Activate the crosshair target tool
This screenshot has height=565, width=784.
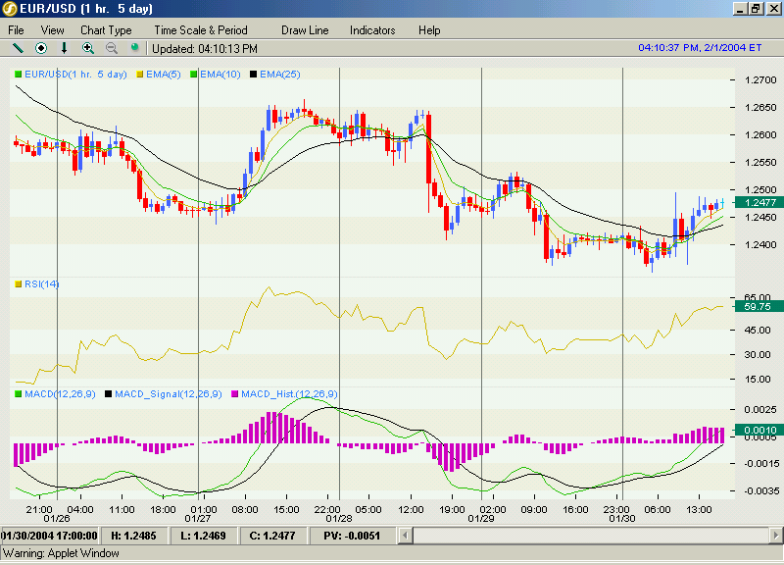point(41,48)
